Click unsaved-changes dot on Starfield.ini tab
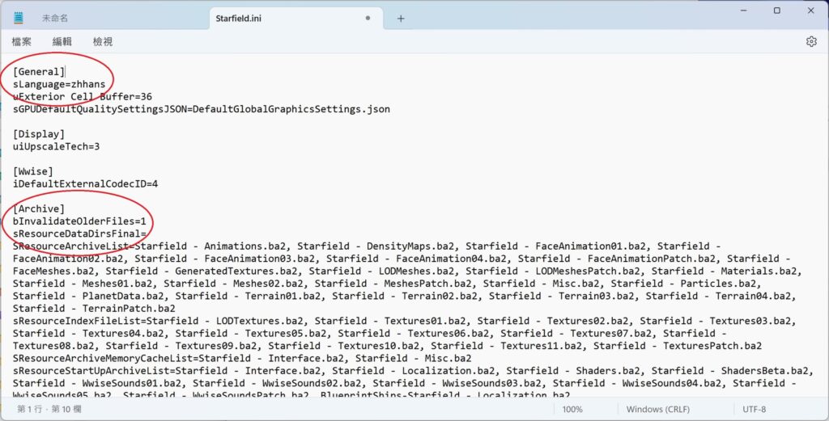The height and width of the screenshot is (421, 829). (x=368, y=18)
